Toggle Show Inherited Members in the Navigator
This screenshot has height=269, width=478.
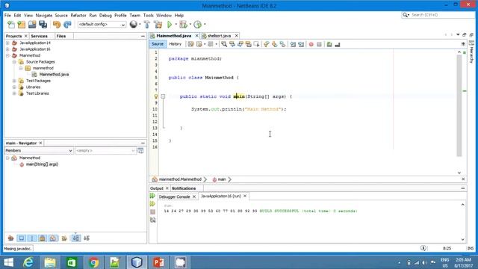tap(10, 238)
